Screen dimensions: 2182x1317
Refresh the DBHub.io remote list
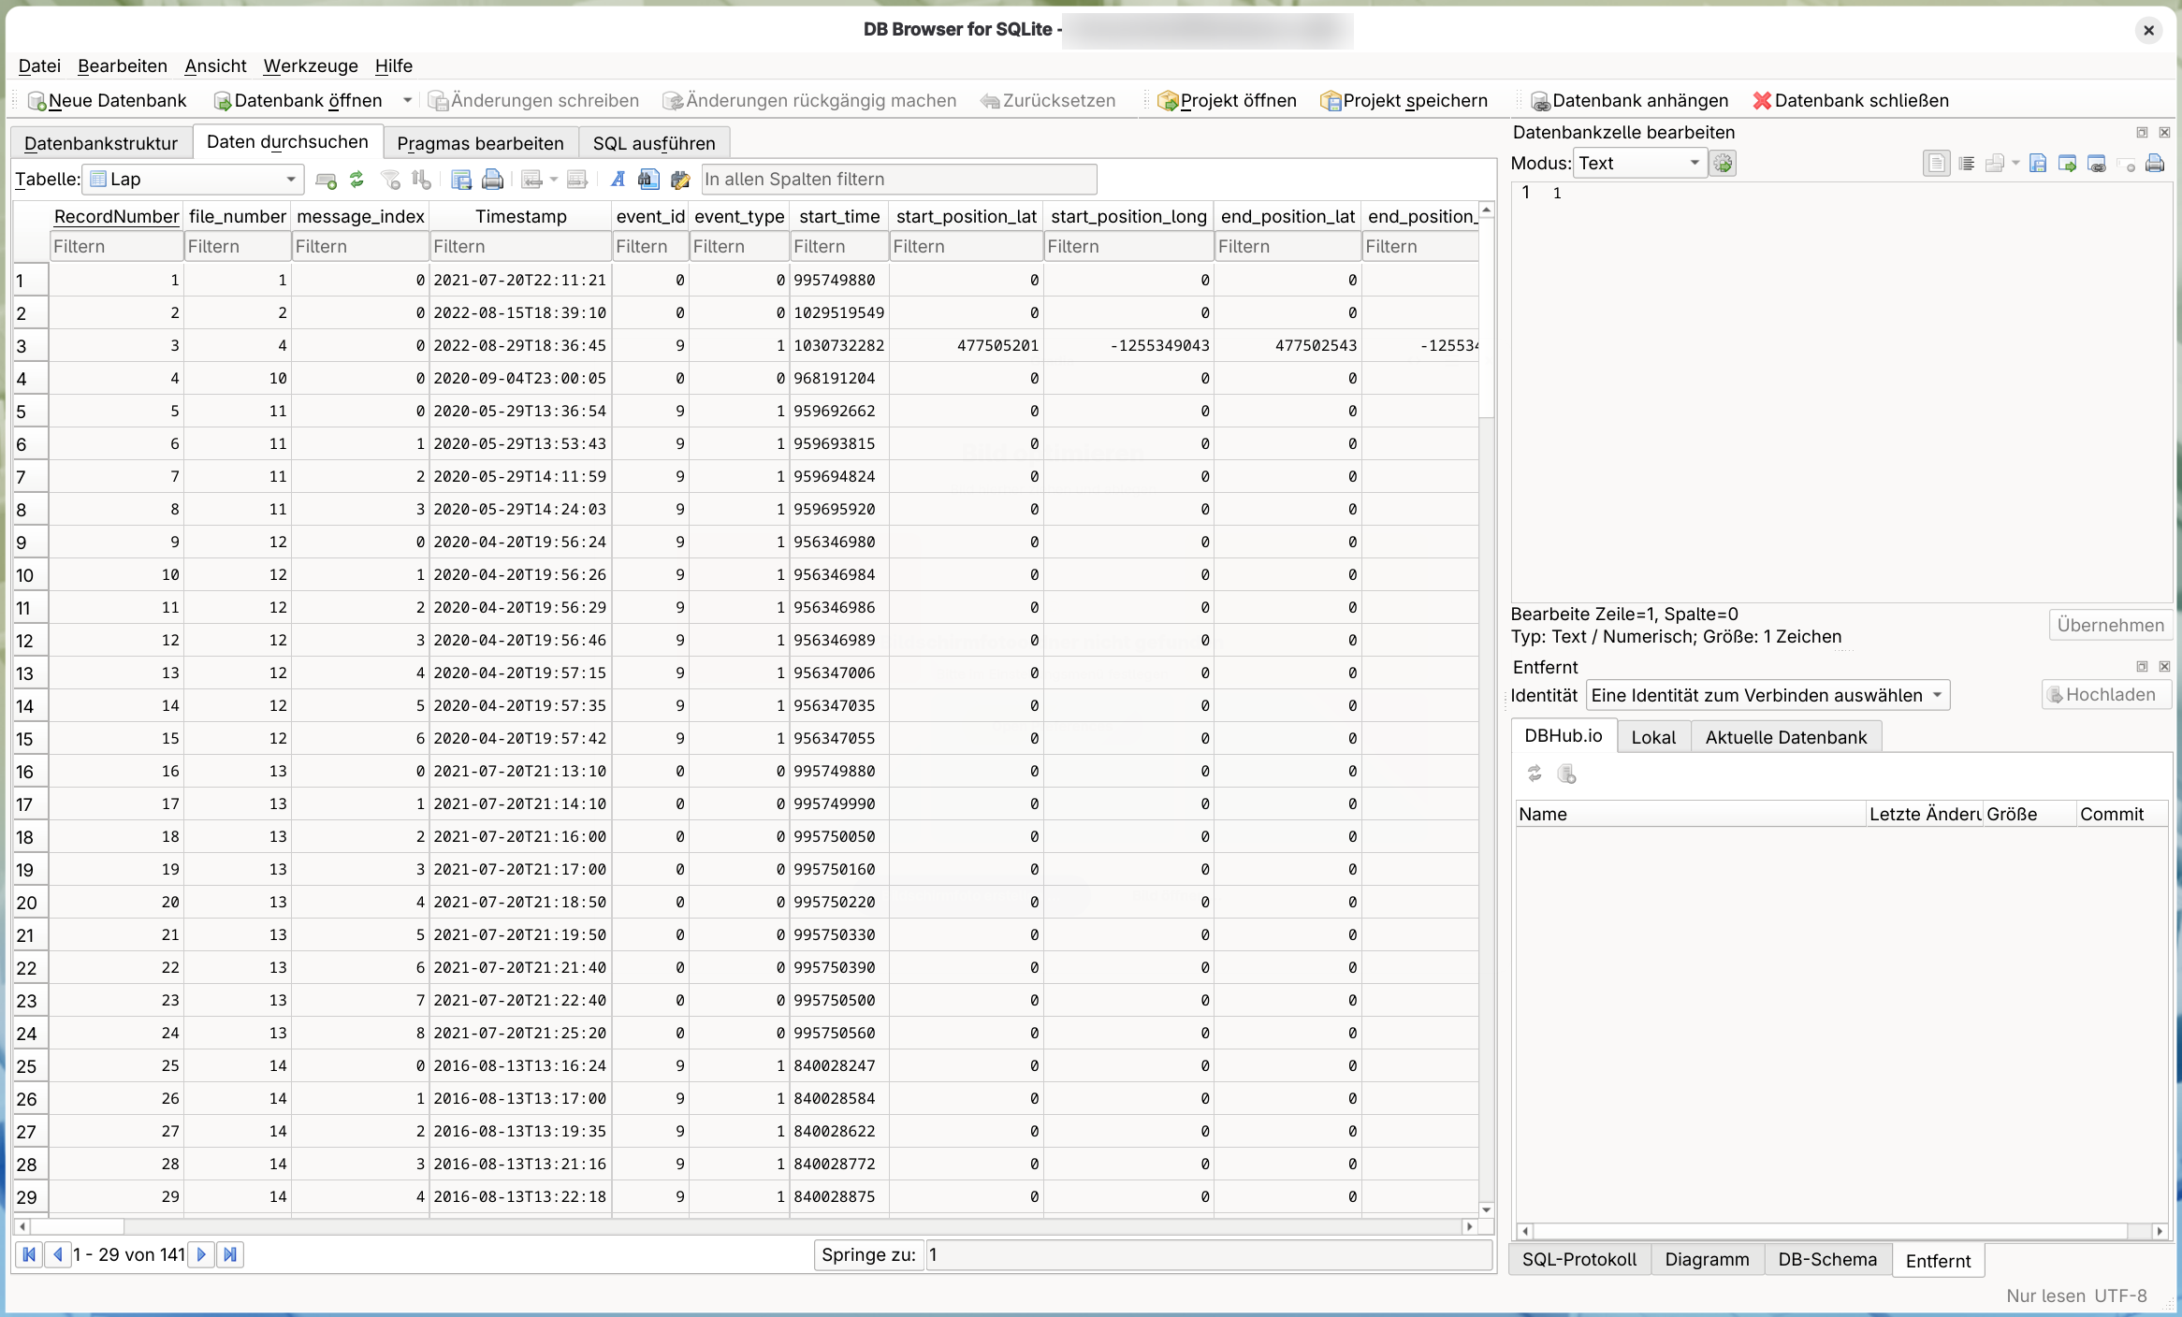(x=1535, y=774)
